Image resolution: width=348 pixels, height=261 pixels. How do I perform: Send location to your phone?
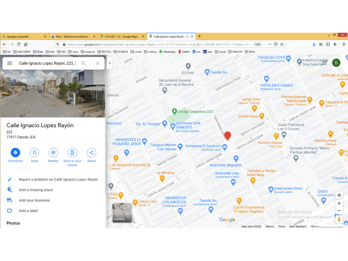coord(73,153)
